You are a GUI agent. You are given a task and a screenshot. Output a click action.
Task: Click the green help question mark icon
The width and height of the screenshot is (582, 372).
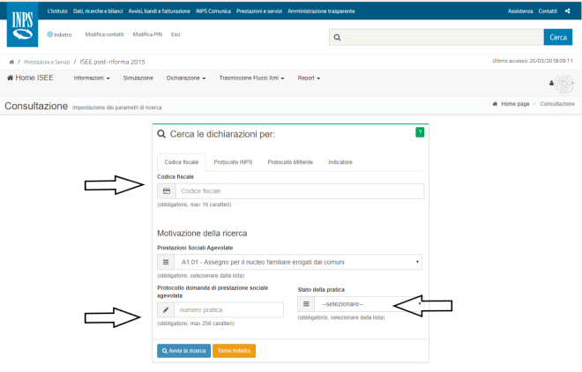tap(420, 132)
